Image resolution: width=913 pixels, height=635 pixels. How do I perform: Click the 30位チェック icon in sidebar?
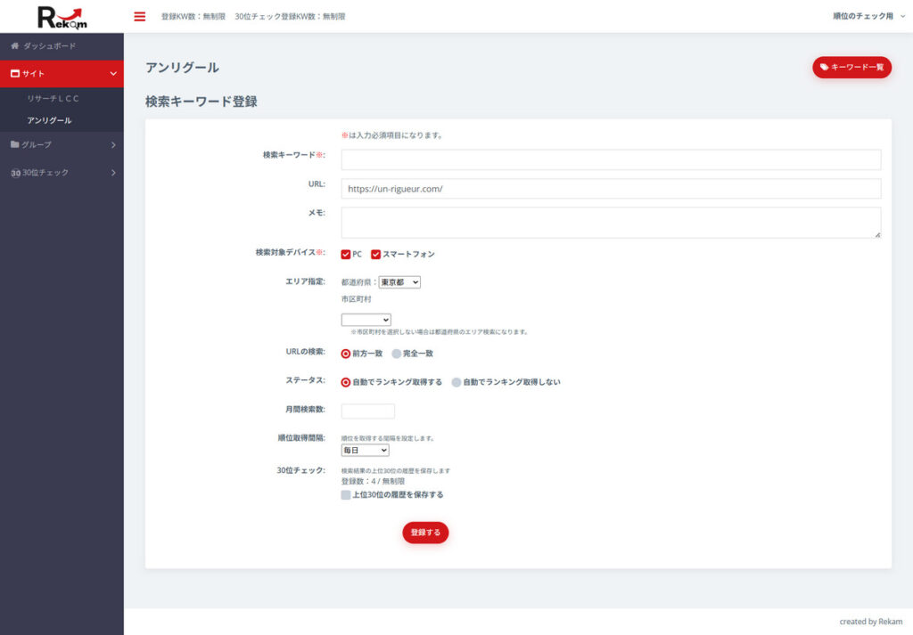point(15,173)
